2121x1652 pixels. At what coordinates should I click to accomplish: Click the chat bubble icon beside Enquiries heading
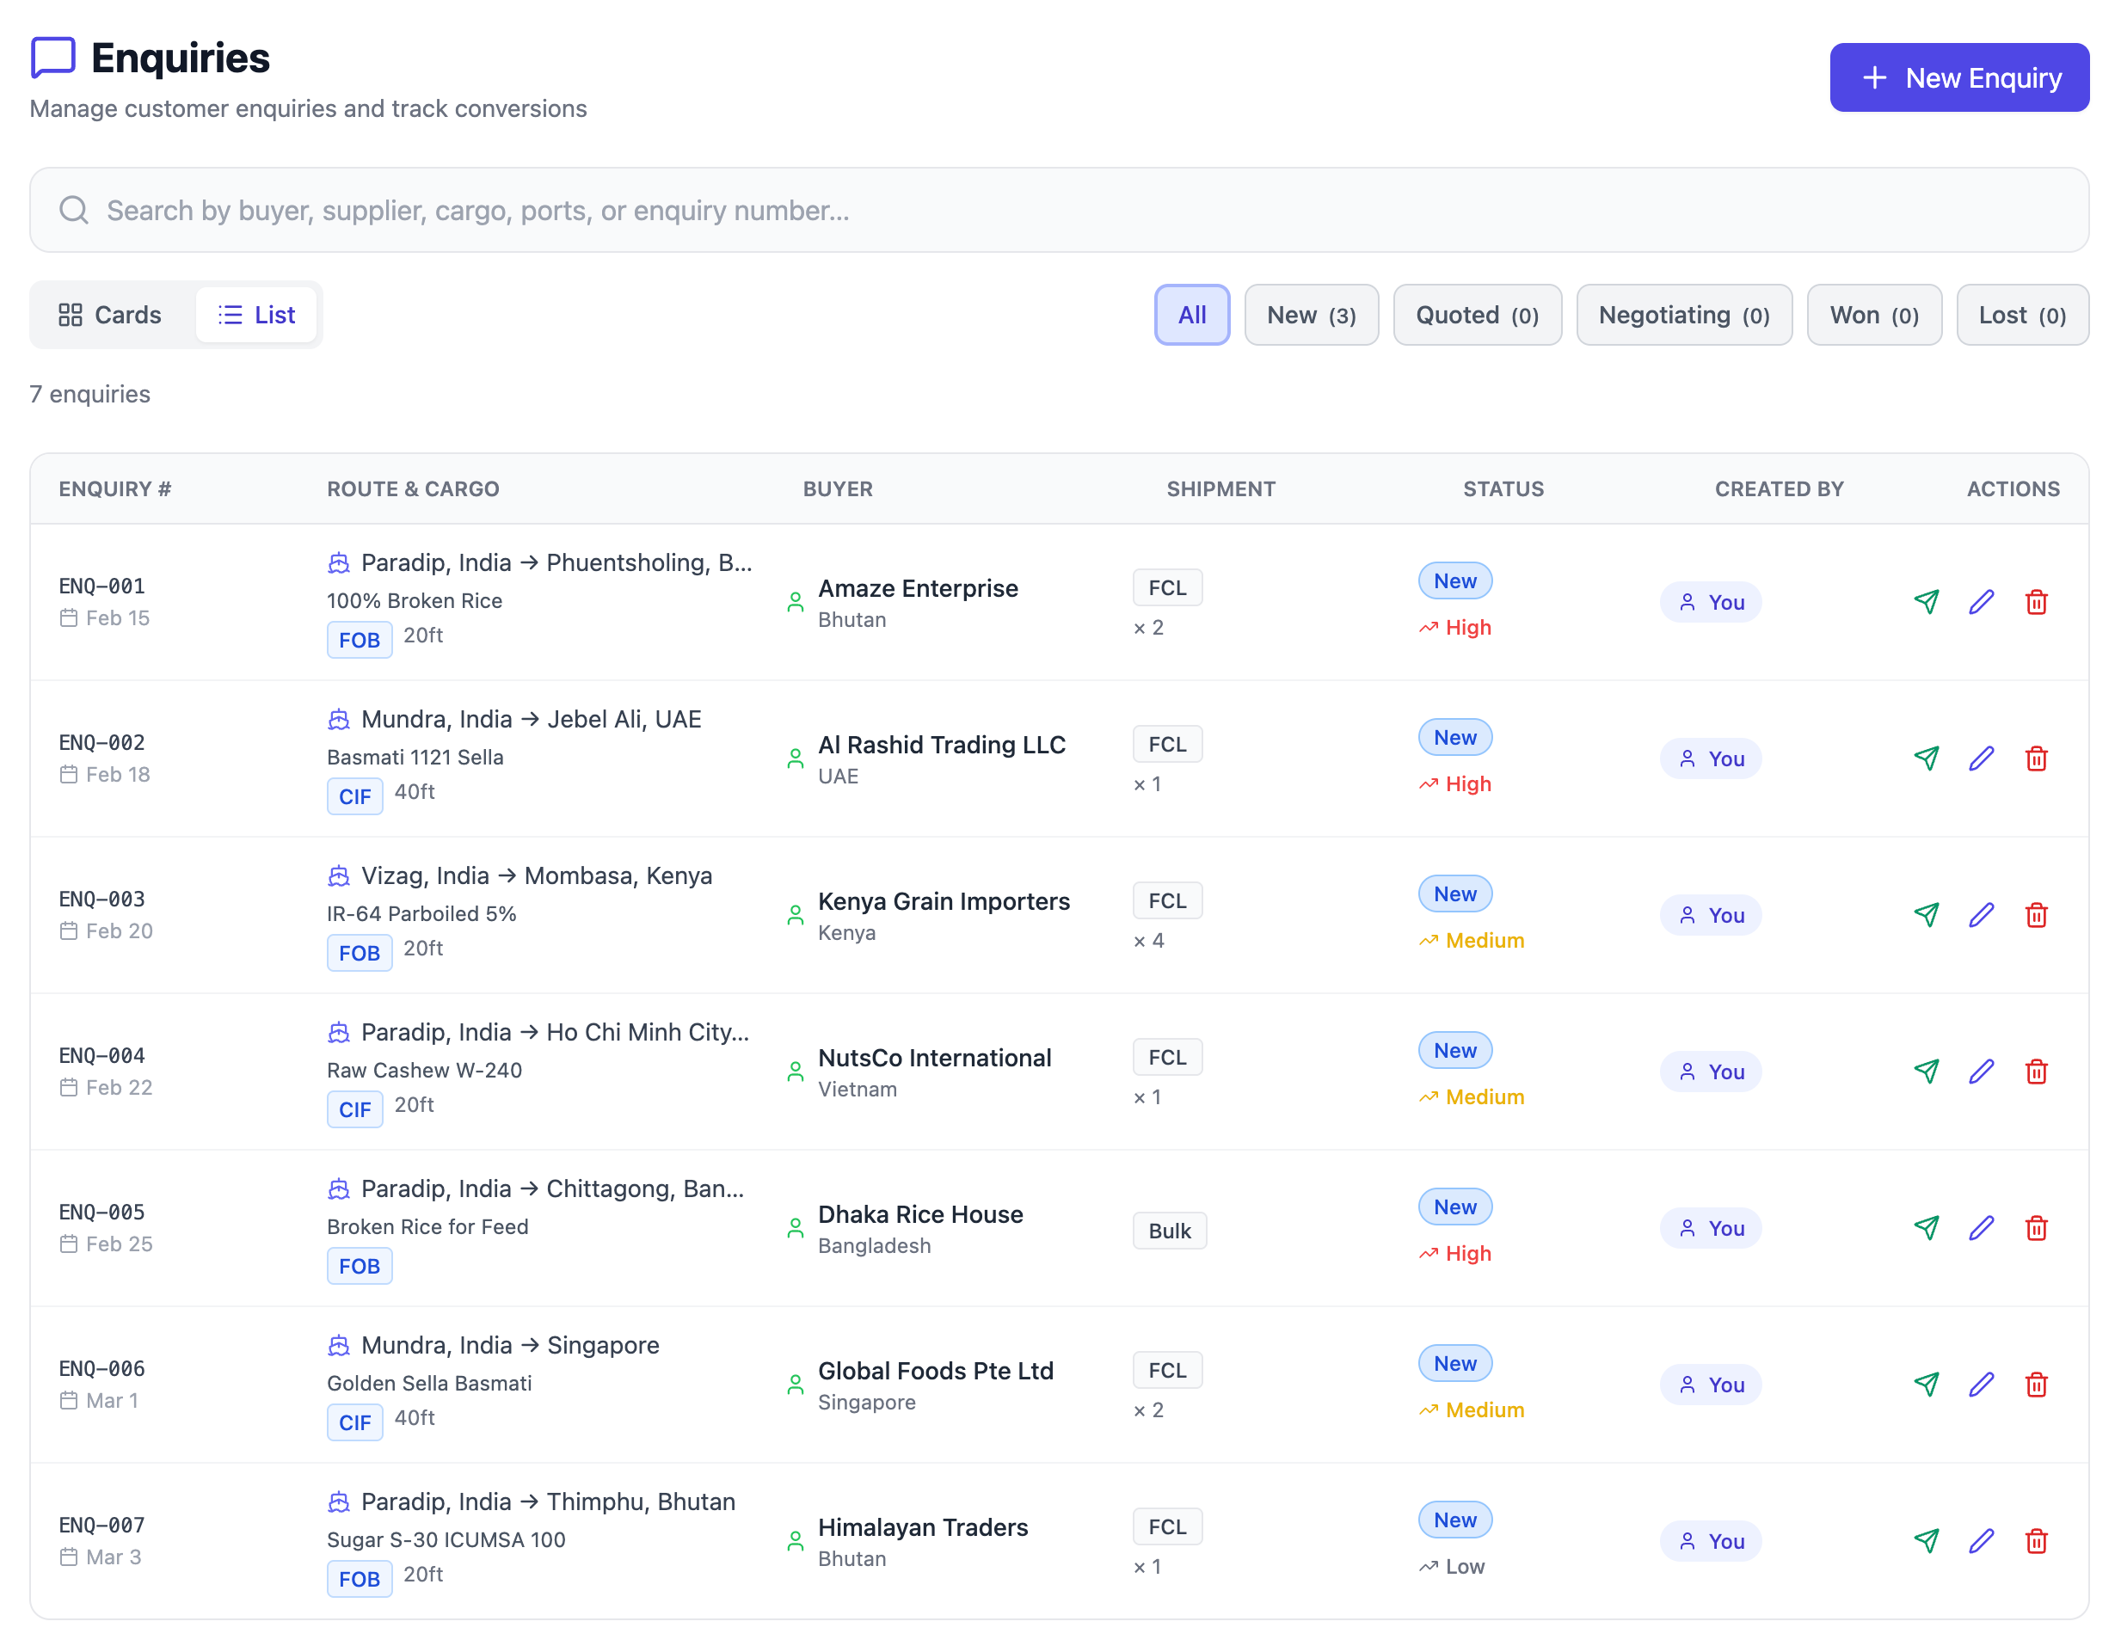tap(53, 58)
